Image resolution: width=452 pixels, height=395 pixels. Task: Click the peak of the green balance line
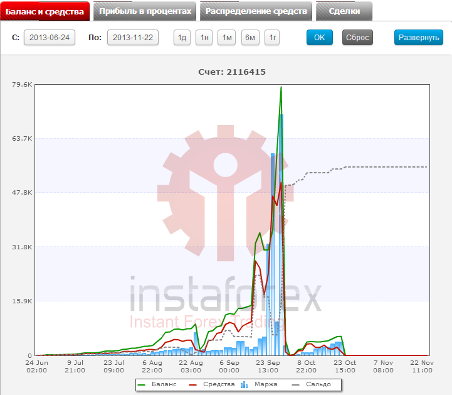click(281, 87)
